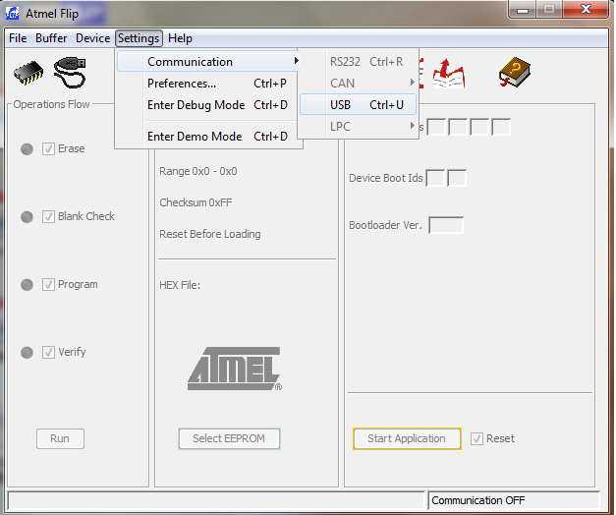
Task: Close the Settings menu
Action: pos(139,38)
